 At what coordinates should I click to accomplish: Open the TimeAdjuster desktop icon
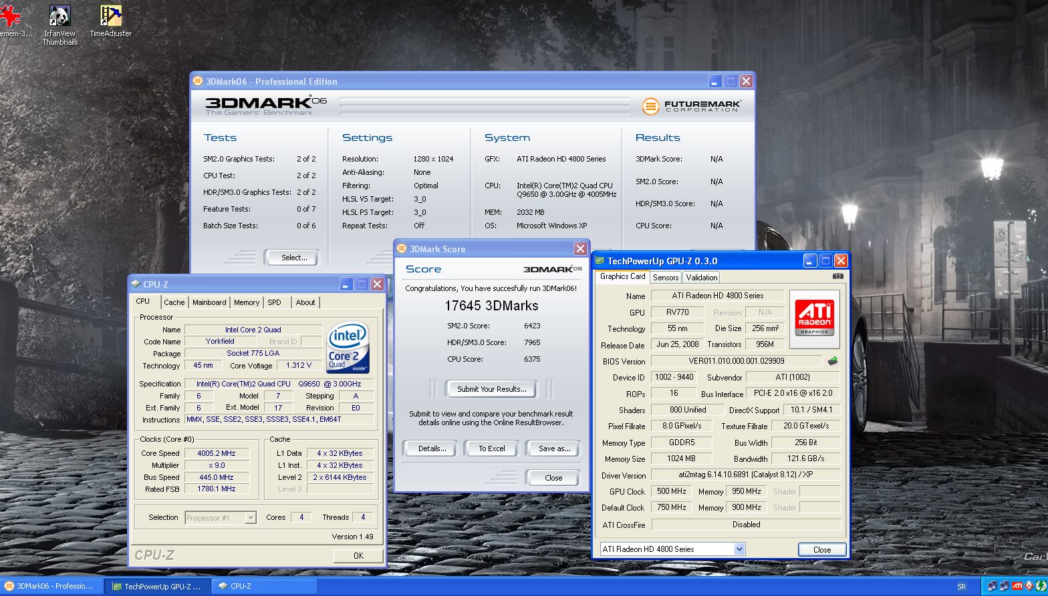pyautogui.click(x=111, y=21)
